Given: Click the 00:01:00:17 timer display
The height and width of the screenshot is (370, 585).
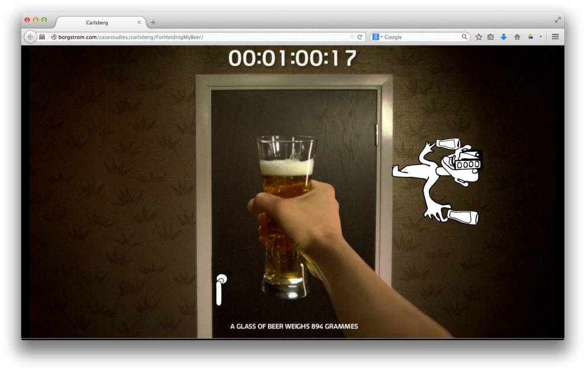Looking at the screenshot, I should click(x=294, y=58).
